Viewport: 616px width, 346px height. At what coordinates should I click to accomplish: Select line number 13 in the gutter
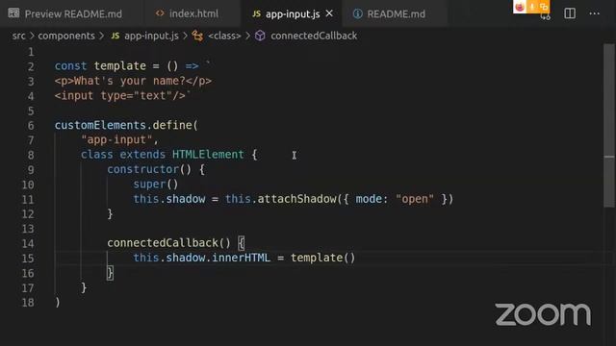coord(28,229)
